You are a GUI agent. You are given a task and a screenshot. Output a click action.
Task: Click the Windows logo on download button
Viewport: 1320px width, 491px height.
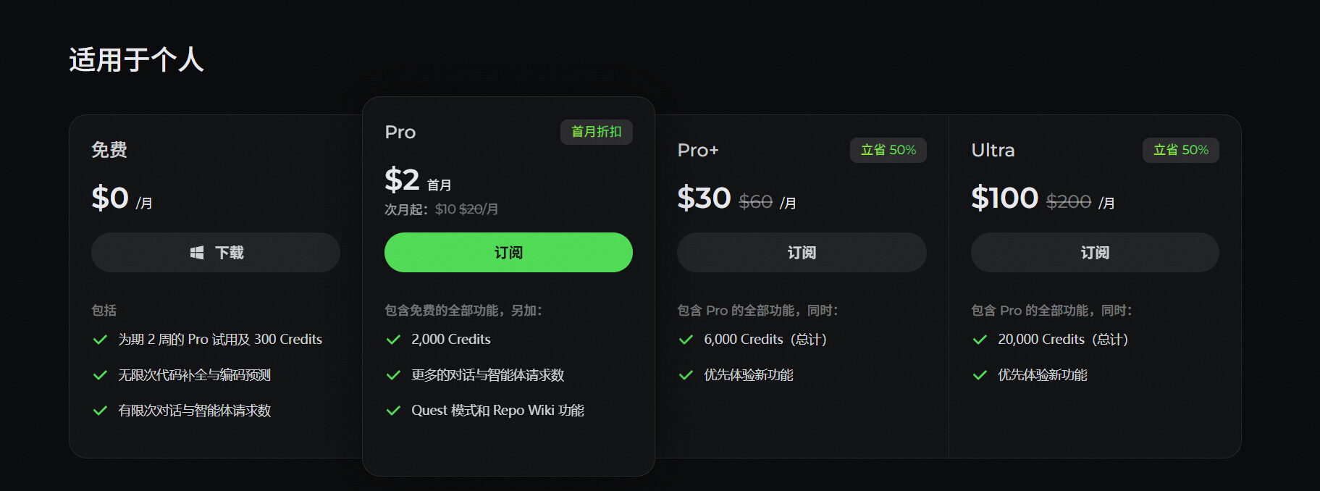197,253
